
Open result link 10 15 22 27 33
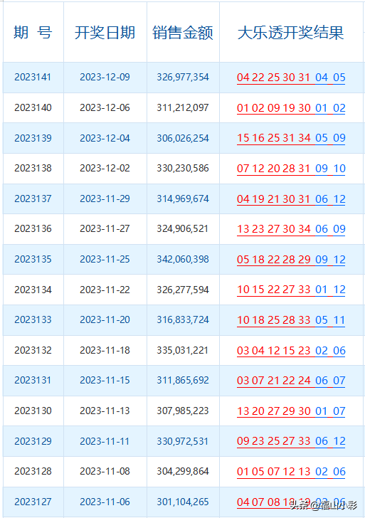tap(274, 290)
